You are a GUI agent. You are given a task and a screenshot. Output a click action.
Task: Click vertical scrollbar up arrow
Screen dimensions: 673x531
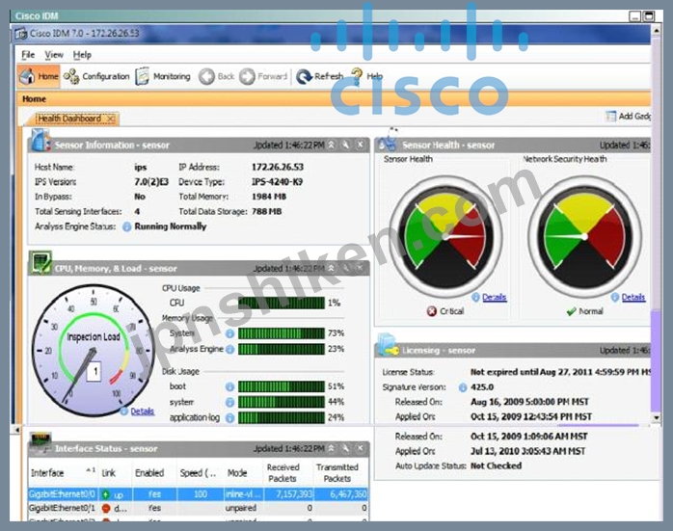(x=656, y=31)
